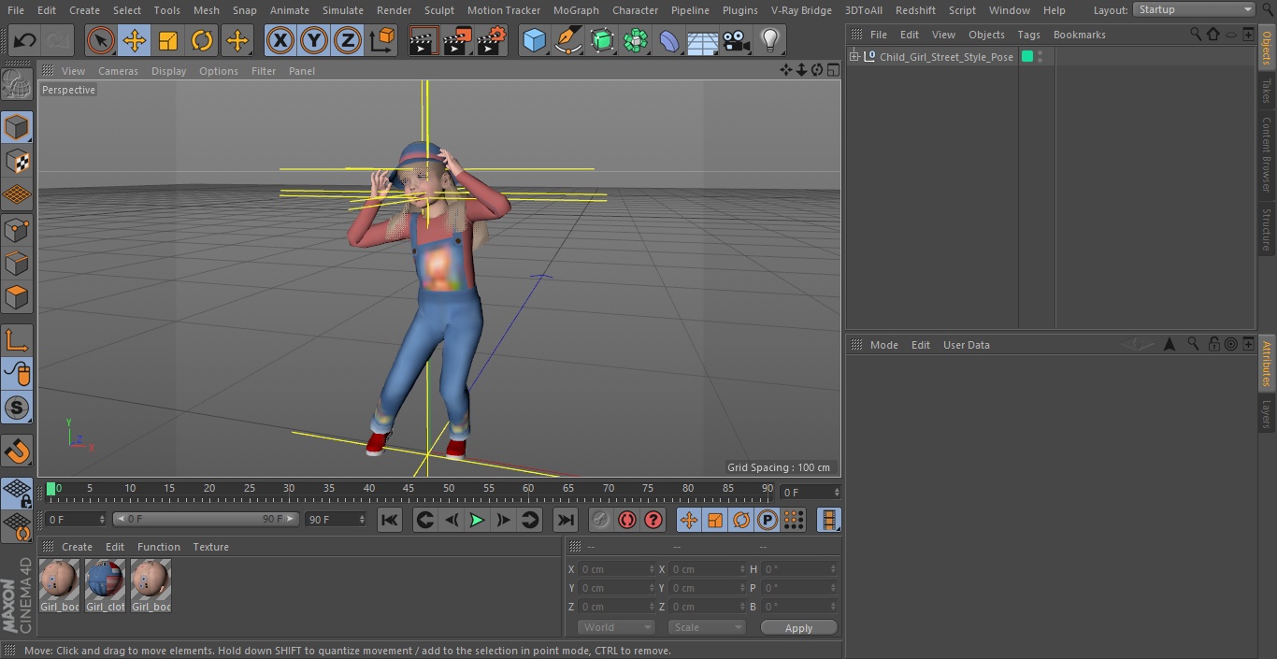Select the Girl_clot material thumbnail
This screenshot has height=659, width=1277.
(105, 586)
